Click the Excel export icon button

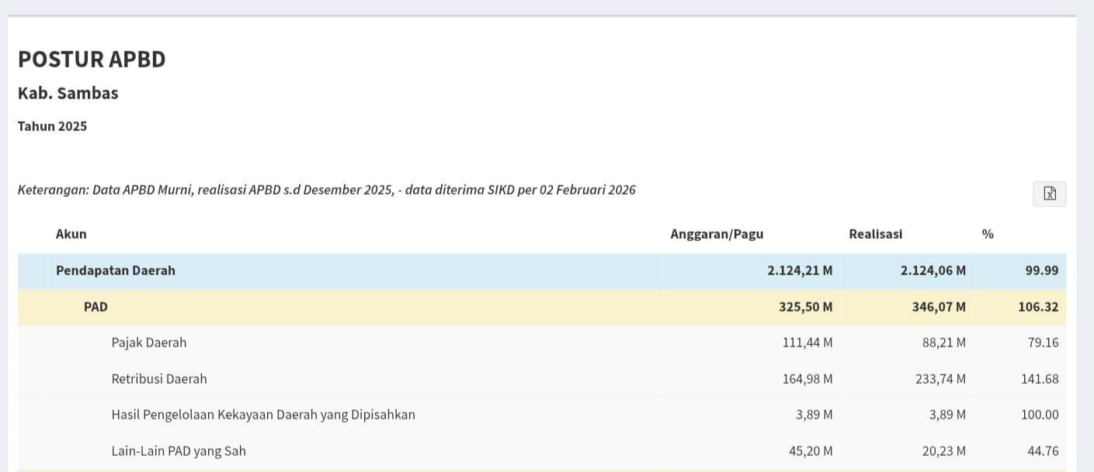pyautogui.click(x=1049, y=194)
